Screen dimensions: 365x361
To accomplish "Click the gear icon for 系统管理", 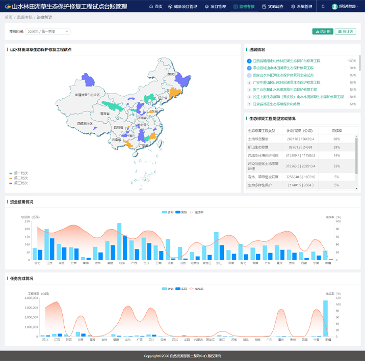I will click(x=293, y=7).
